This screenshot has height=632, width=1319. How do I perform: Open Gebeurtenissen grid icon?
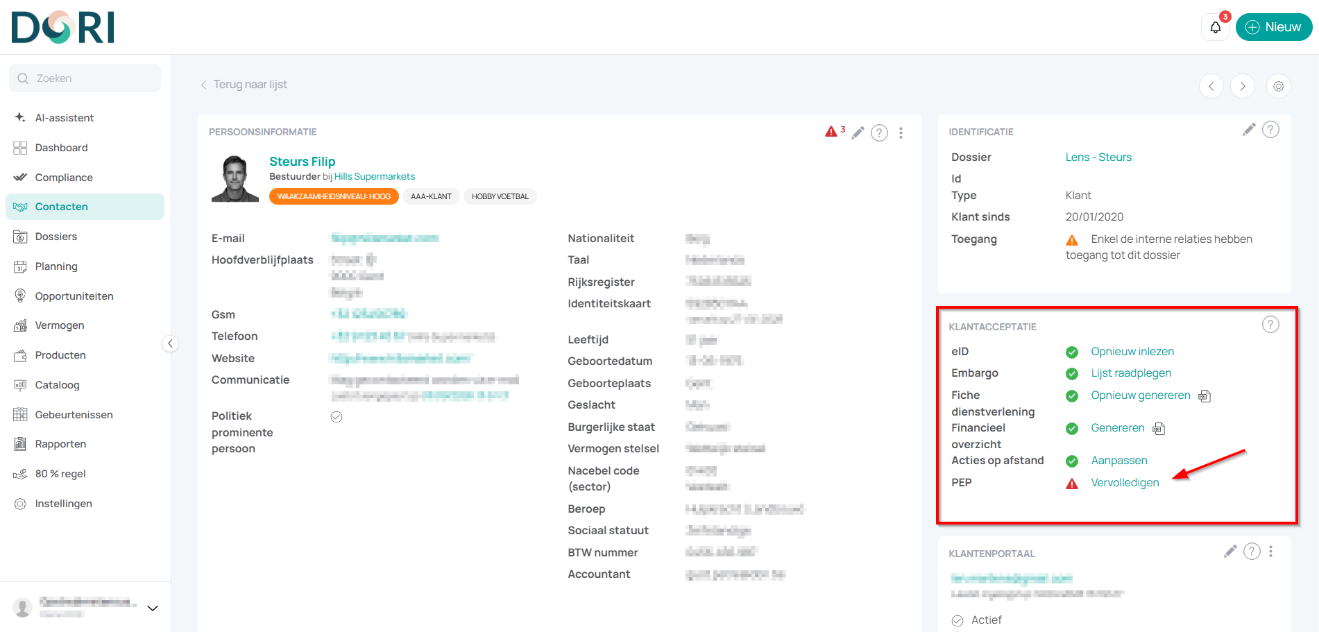pyautogui.click(x=20, y=415)
